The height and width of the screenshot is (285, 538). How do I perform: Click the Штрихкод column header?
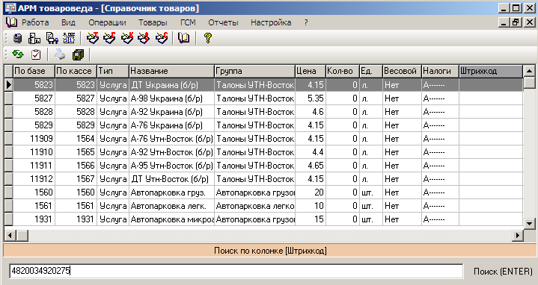coord(491,71)
